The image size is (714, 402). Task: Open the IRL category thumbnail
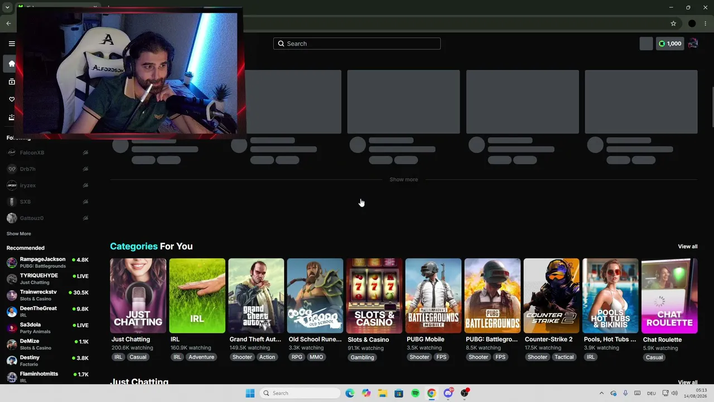coord(197,296)
